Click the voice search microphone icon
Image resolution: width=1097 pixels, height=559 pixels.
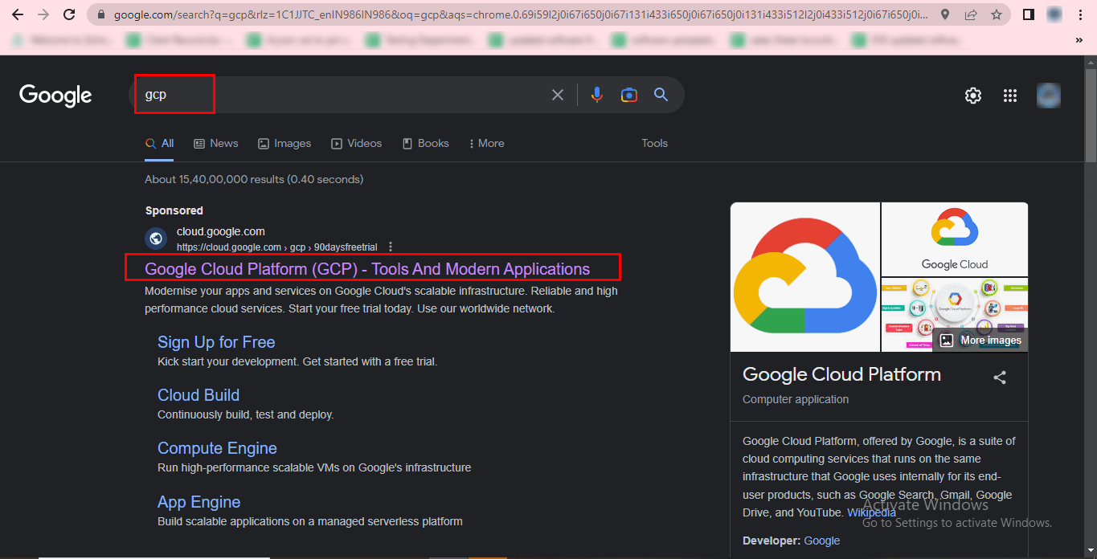[x=596, y=95]
